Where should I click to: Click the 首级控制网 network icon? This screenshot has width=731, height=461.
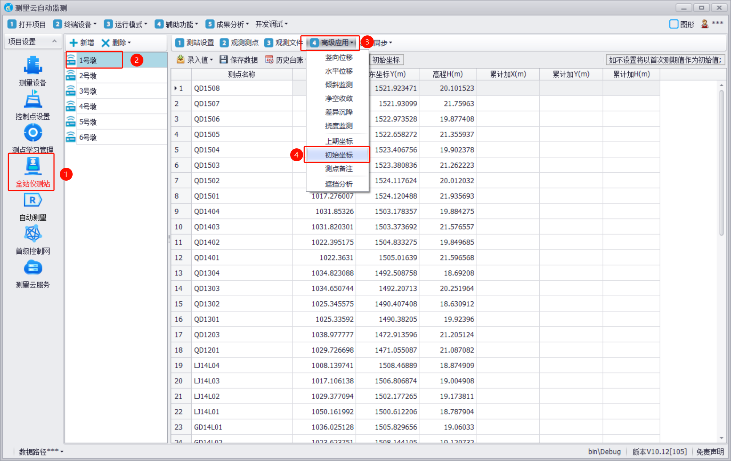click(33, 234)
